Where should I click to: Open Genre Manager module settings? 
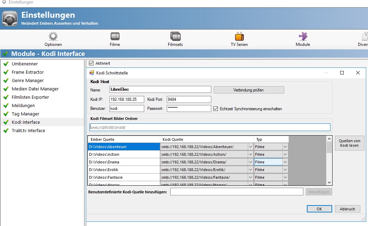28,81
